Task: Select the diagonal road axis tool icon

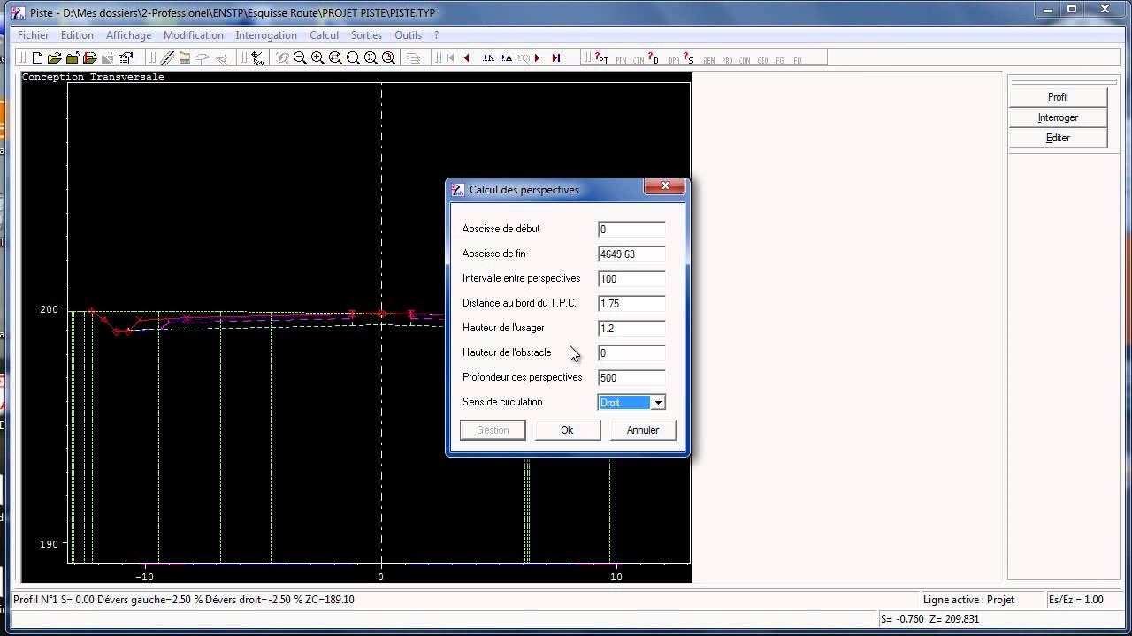Action: pyautogui.click(x=166, y=58)
